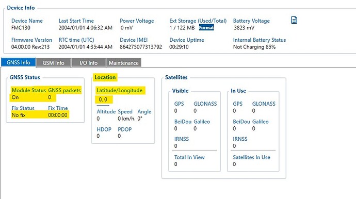356x199 pixels.
Task: Click the highlighted Location group heading
Action: (105, 77)
